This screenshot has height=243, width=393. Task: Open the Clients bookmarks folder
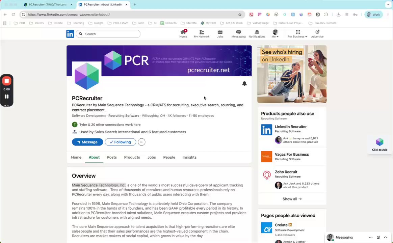tap(36, 23)
